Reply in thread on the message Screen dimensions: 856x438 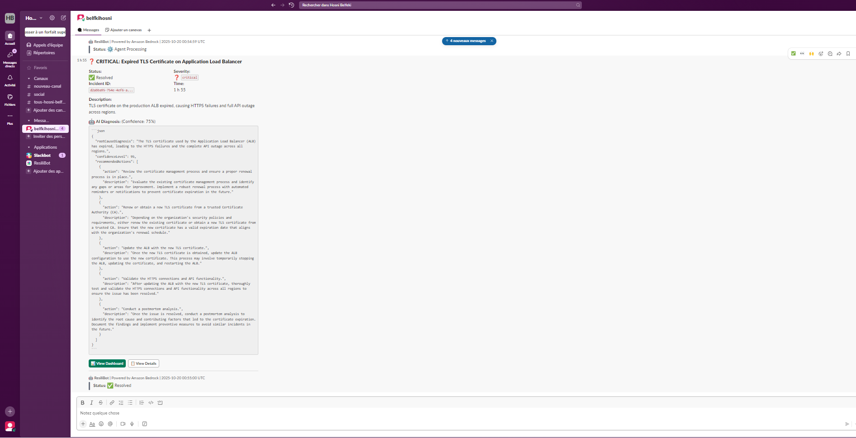coord(830,53)
